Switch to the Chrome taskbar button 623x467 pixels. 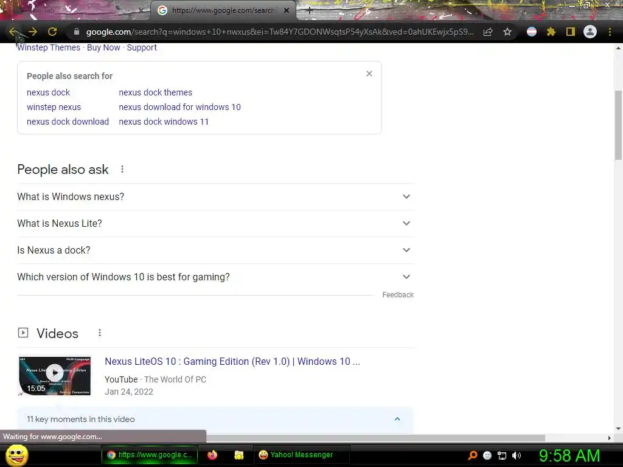tap(149, 455)
